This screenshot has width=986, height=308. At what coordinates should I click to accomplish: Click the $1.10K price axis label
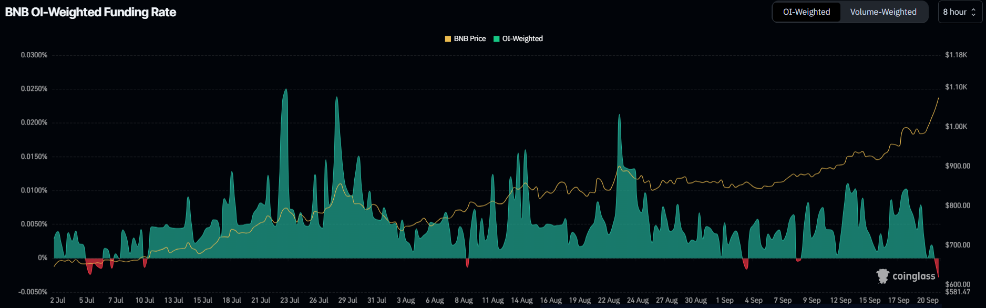pos(956,87)
